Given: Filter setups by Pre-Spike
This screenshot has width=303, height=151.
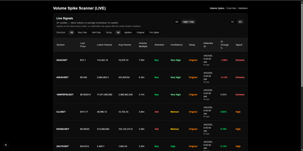Looking at the screenshot, I should click(154, 33).
